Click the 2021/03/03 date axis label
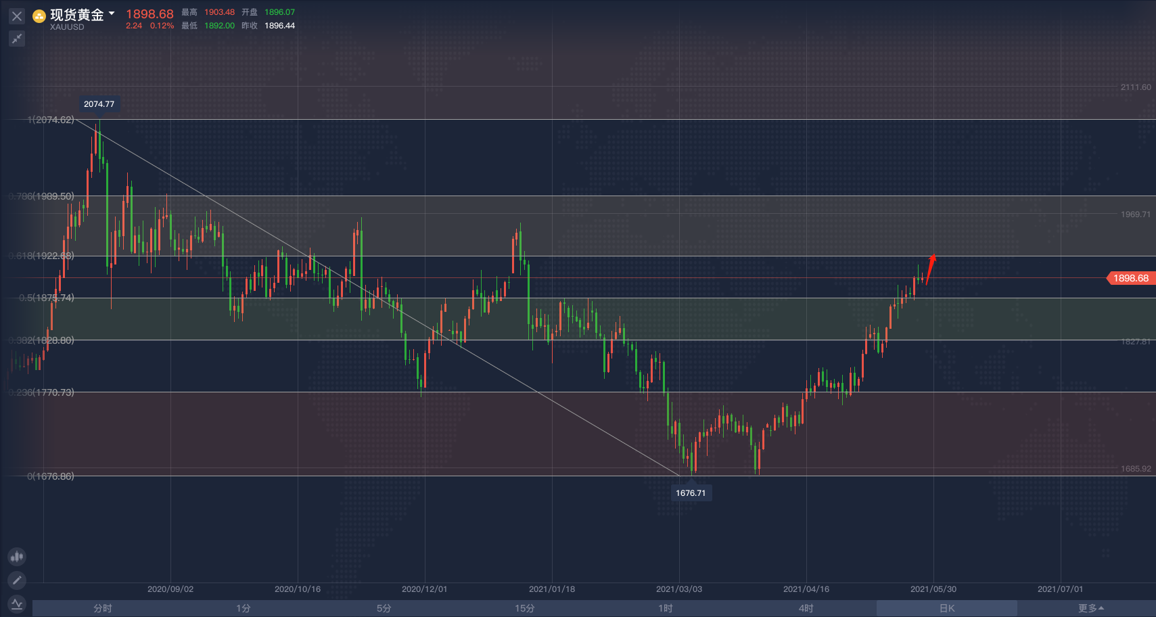 point(679,589)
